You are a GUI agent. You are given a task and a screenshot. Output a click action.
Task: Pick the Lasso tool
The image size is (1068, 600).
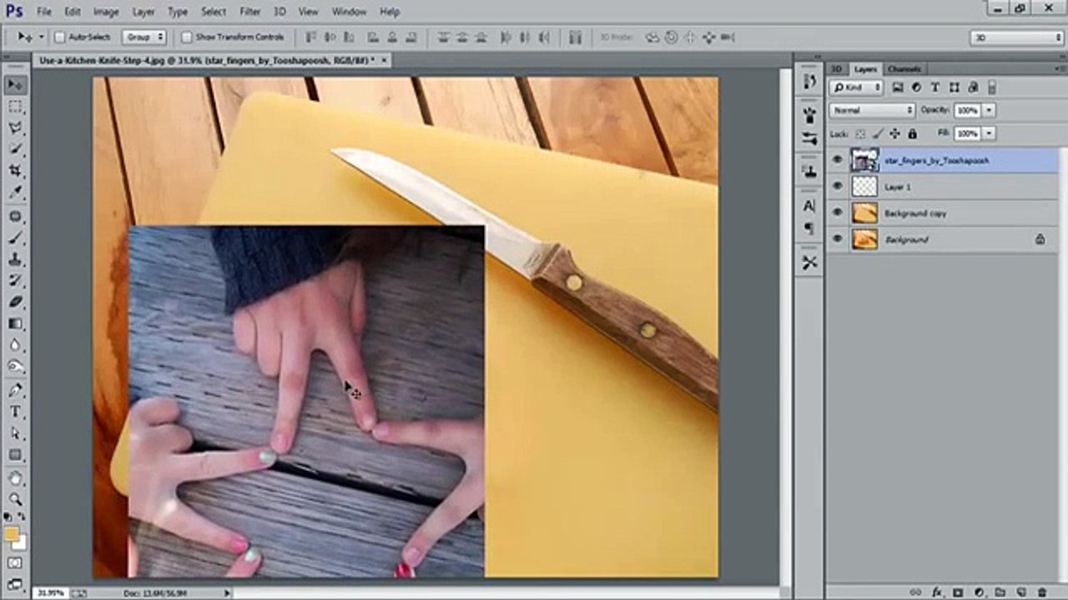tap(15, 128)
